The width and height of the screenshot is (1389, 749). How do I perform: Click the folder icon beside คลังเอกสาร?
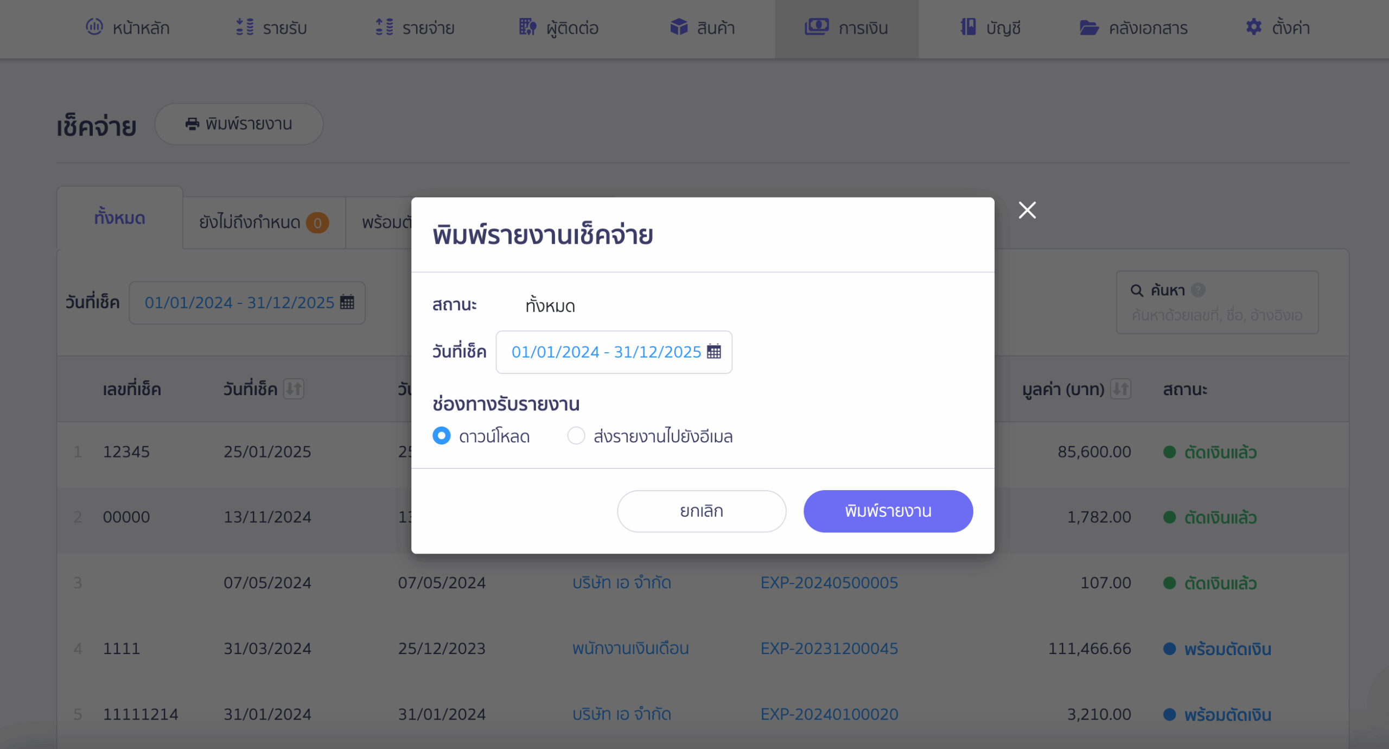[x=1089, y=27]
